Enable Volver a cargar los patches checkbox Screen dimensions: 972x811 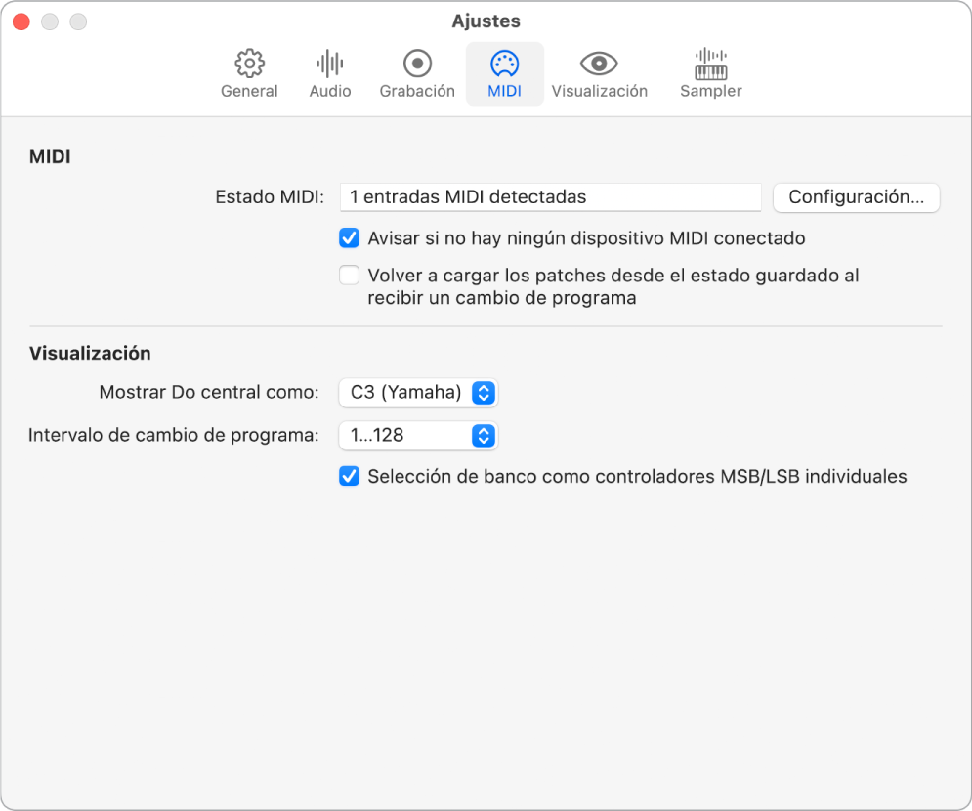(x=349, y=276)
